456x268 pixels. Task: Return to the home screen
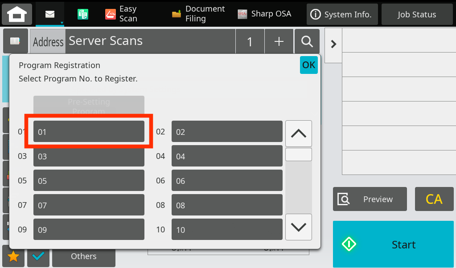pyautogui.click(x=16, y=14)
